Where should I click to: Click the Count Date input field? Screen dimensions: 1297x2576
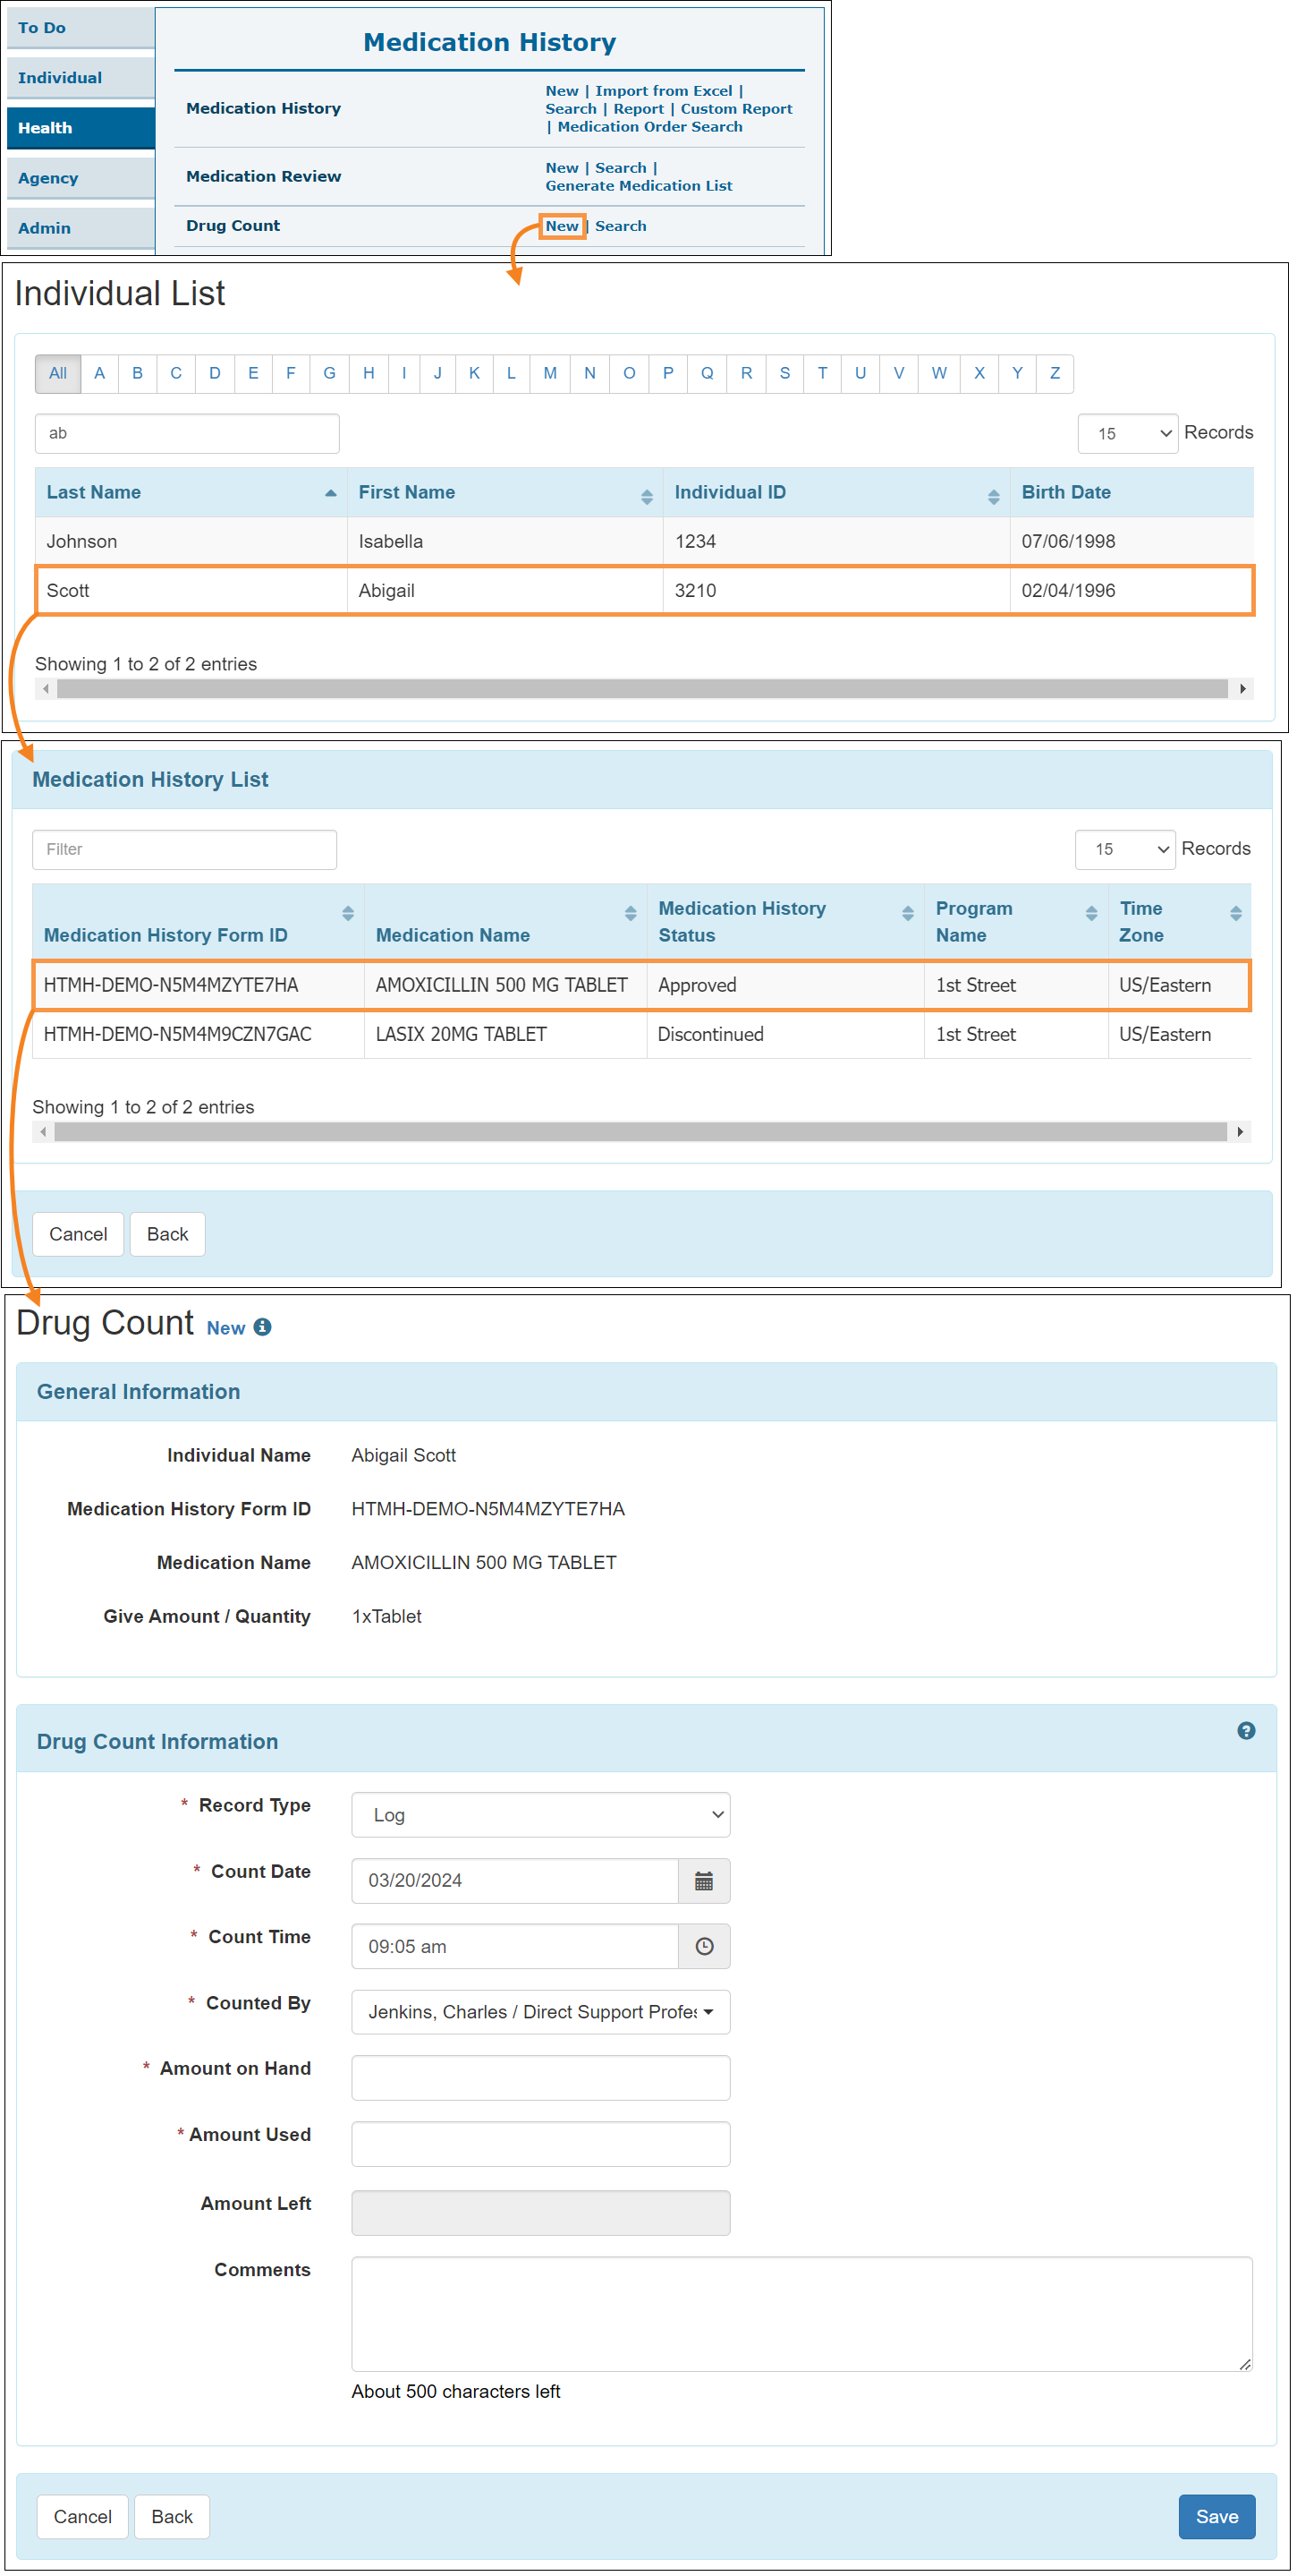[514, 1881]
